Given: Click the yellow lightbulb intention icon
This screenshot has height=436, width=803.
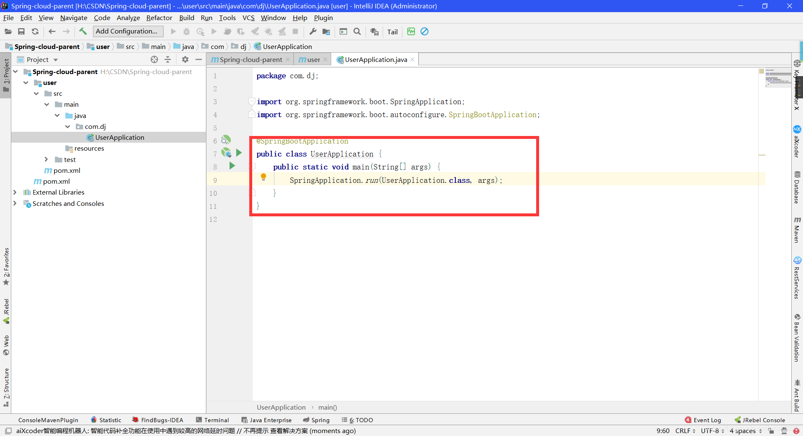Looking at the screenshot, I should coord(263,177).
